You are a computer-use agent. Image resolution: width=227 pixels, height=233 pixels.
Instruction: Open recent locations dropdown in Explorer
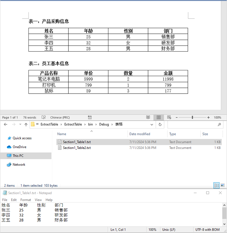20,124
